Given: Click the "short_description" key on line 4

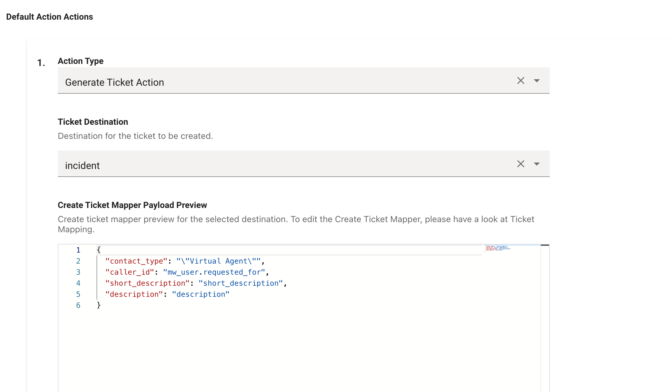Looking at the screenshot, I should (147, 283).
